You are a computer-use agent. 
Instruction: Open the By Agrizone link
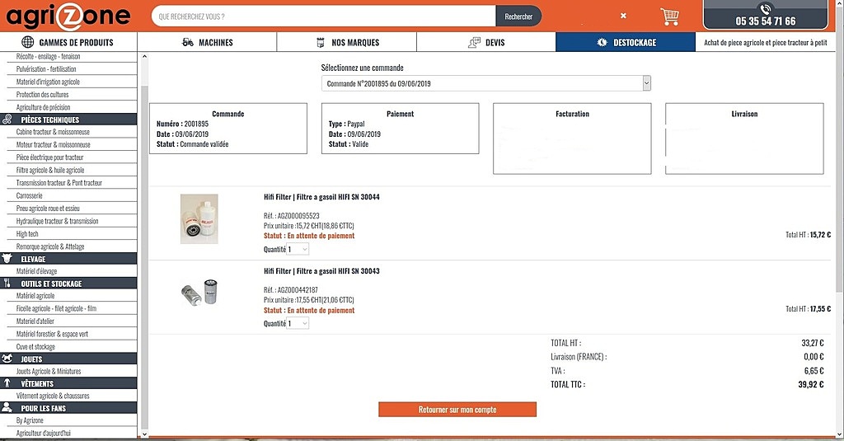click(30, 420)
